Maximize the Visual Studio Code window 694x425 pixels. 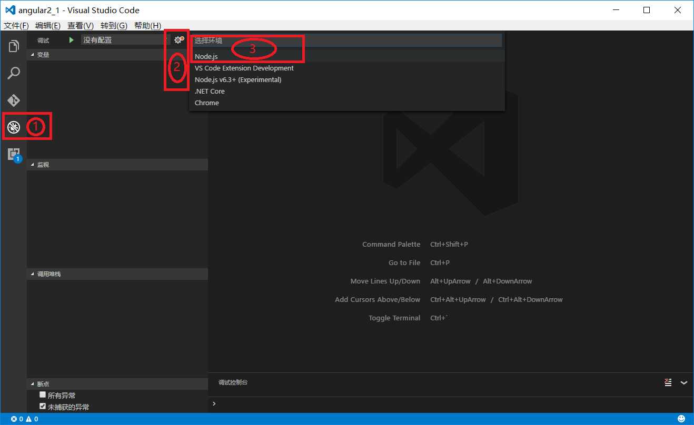tap(647, 10)
